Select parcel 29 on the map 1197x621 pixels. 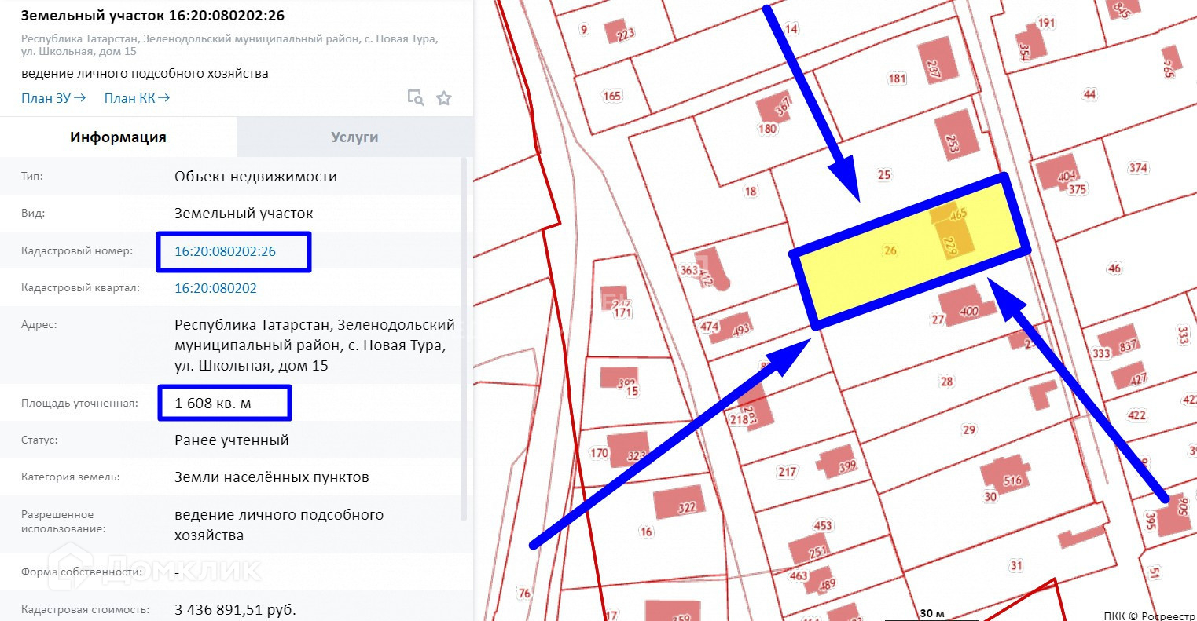(x=969, y=429)
